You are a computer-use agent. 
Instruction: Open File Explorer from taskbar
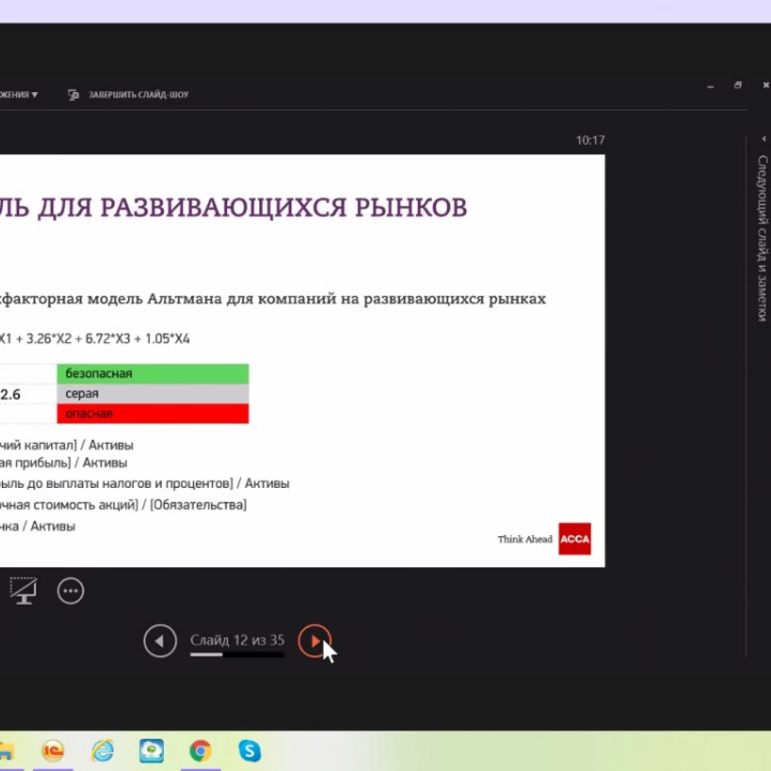pos(6,751)
